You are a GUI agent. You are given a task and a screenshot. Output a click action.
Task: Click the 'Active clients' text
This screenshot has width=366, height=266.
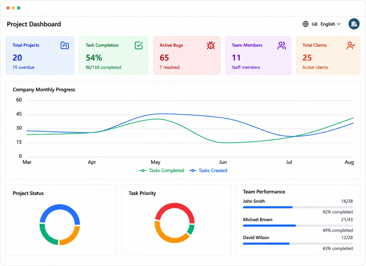click(315, 67)
